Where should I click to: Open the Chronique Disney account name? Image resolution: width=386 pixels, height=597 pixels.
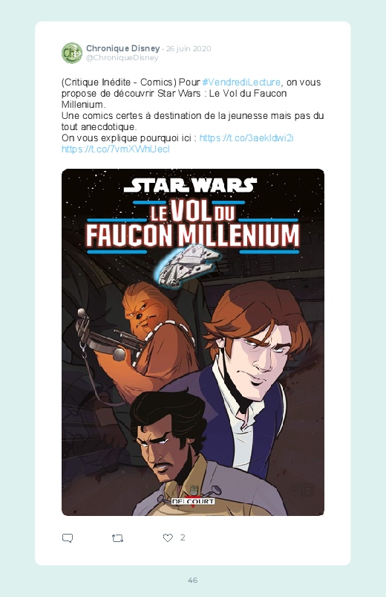122,48
